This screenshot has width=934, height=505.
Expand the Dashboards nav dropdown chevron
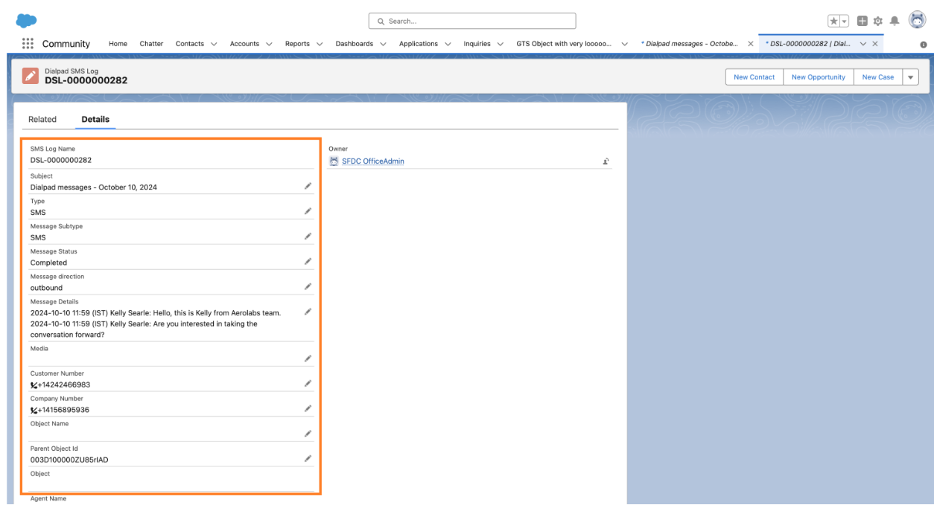[x=383, y=44]
